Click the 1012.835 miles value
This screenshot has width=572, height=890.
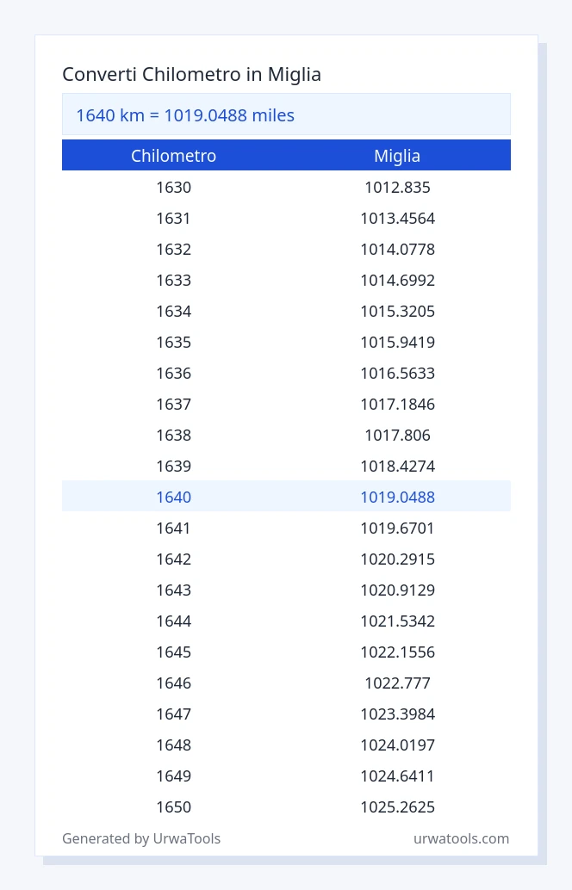pos(398,188)
